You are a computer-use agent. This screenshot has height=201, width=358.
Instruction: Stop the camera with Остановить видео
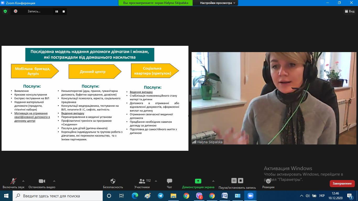point(42,181)
